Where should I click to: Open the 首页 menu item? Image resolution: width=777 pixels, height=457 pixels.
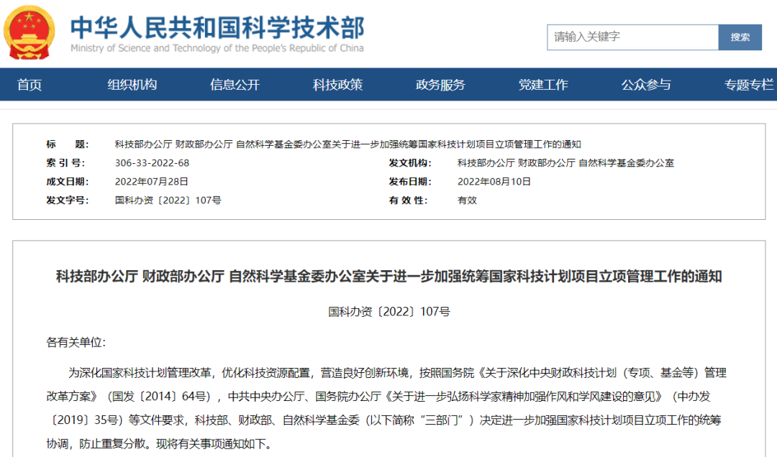29,85
